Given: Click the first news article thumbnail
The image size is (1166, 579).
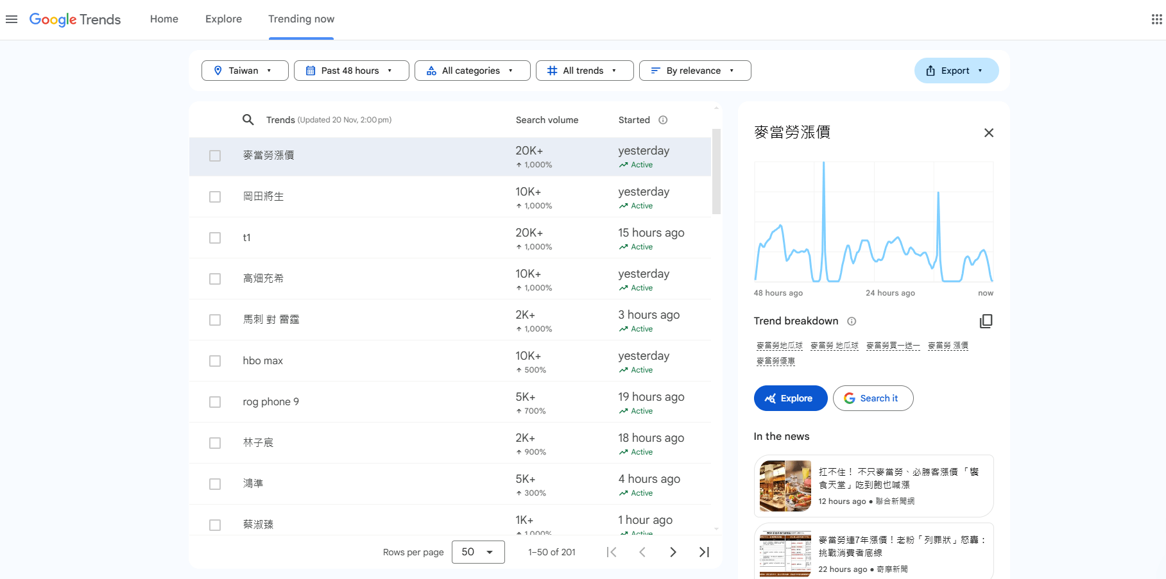Looking at the screenshot, I should pyautogui.click(x=785, y=486).
